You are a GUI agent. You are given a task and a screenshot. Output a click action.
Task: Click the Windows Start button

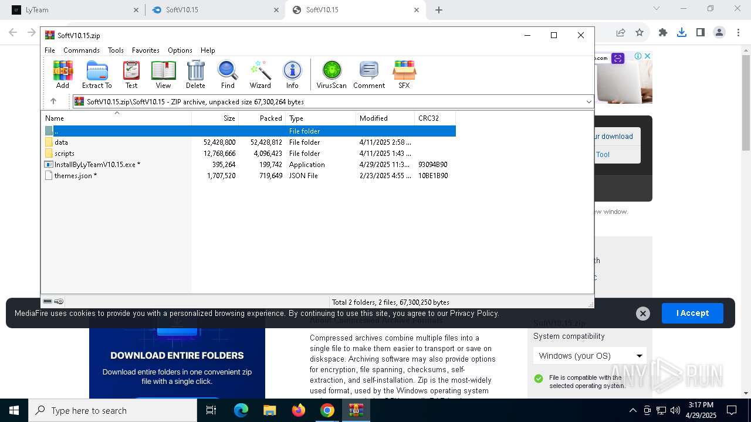[x=13, y=410]
